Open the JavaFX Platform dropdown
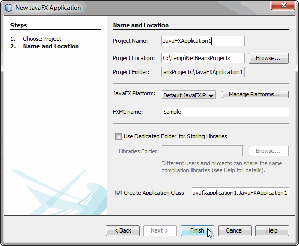This screenshot has width=299, height=246. (x=189, y=95)
